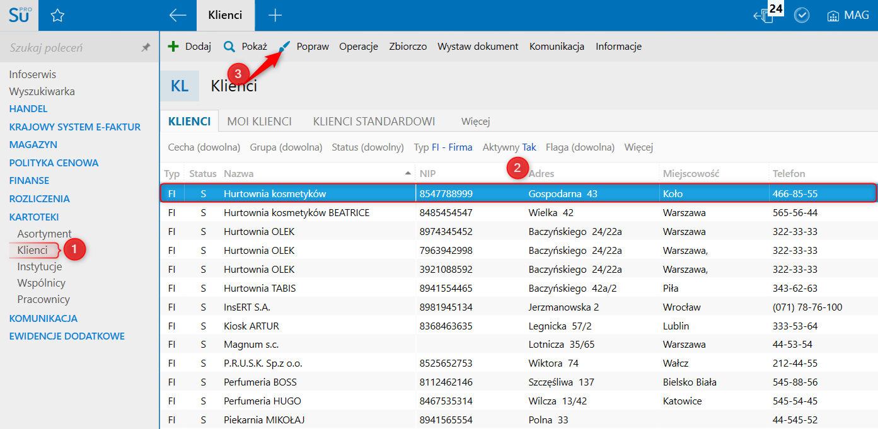Click the back arrow icon
Screen dimensions: 878x429
178,16
